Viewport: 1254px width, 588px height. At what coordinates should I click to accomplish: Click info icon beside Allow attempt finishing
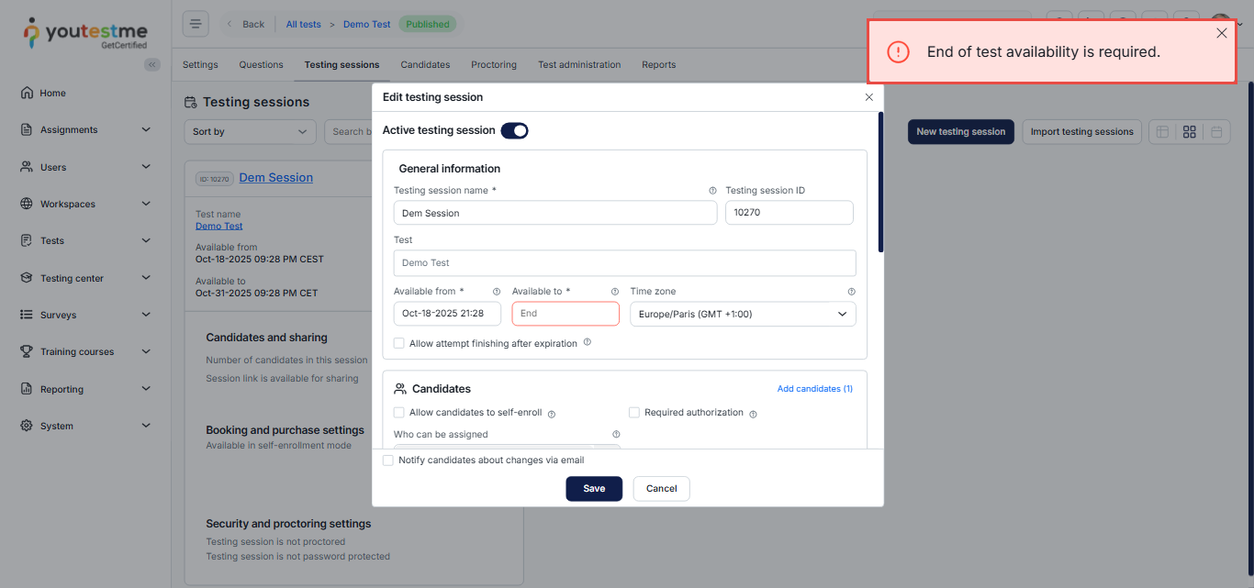[588, 342]
